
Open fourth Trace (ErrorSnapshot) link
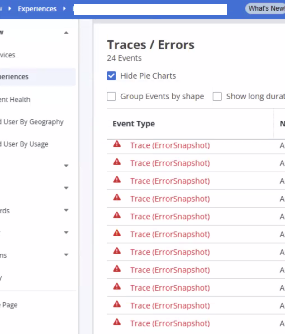click(170, 199)
